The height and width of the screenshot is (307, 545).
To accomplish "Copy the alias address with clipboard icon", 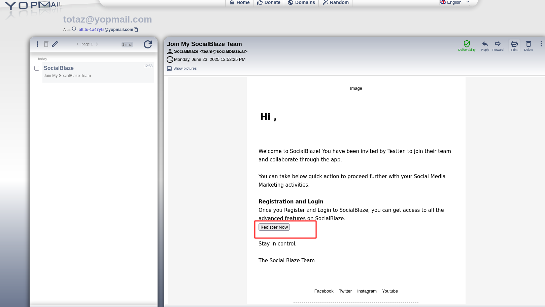I will (136, 30).
